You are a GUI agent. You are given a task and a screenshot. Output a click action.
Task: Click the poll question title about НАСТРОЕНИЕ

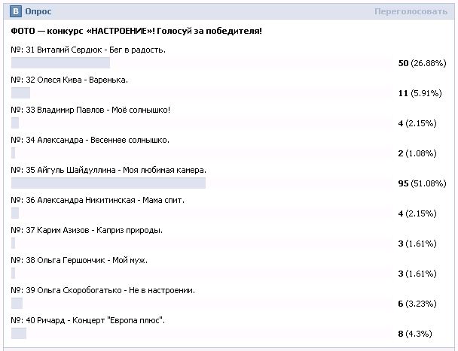click(137, 32)
